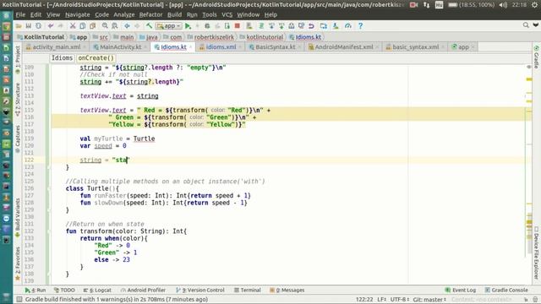Viewport: 541px width, 304px height.
Task: Toggle the Project side panel
Action: click(x=18, y=59)
